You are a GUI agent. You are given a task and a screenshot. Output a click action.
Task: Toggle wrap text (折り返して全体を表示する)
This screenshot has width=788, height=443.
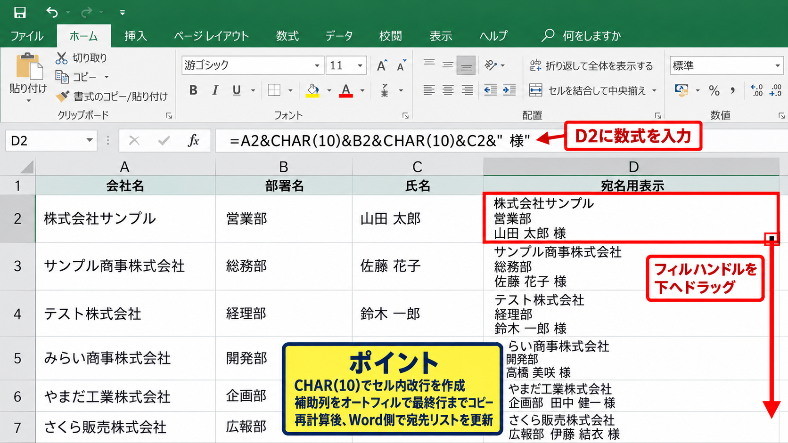tap(591, 65)
